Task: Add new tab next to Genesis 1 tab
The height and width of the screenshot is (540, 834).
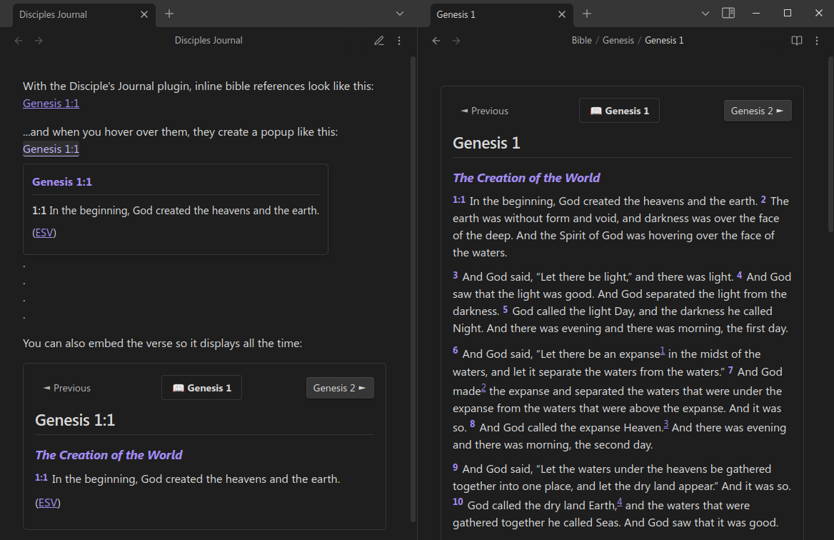Action: pyautogui.click(x=587, y=14)
